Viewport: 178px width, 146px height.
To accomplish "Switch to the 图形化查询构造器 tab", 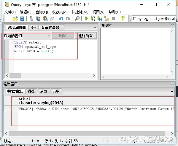I will pyautogui.click(x=46, y=27).
